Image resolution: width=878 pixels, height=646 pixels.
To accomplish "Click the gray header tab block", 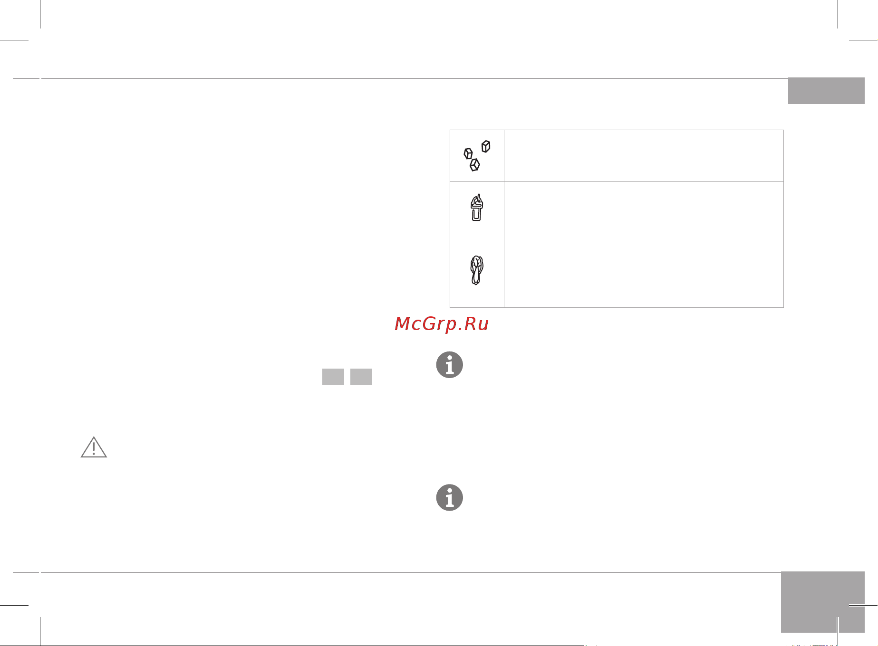I will tap(826, 91).
